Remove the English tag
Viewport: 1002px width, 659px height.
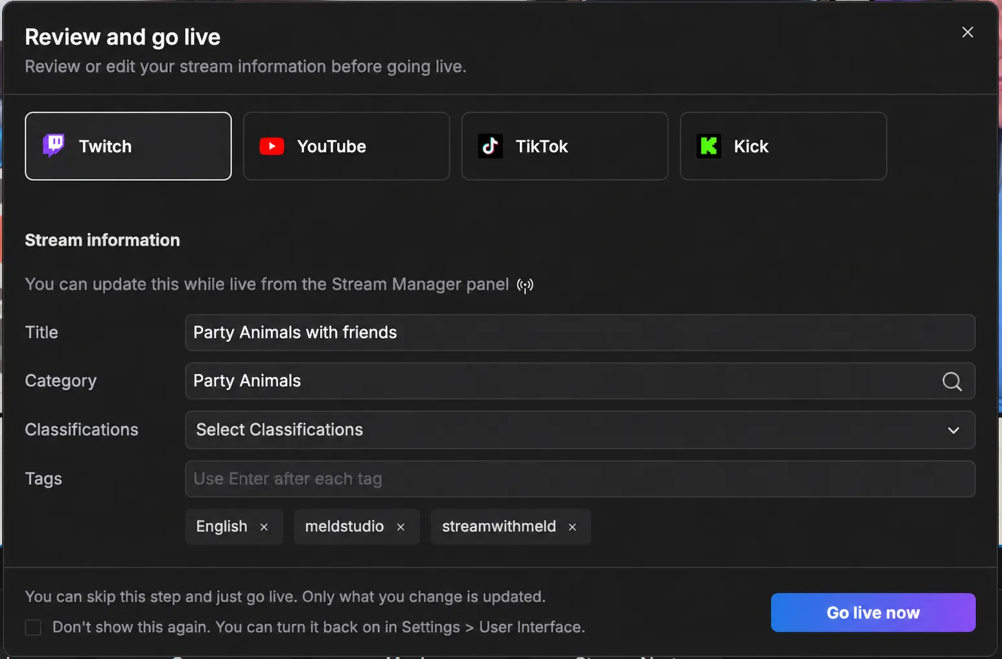pyautogui.click(x=264, y=527)
